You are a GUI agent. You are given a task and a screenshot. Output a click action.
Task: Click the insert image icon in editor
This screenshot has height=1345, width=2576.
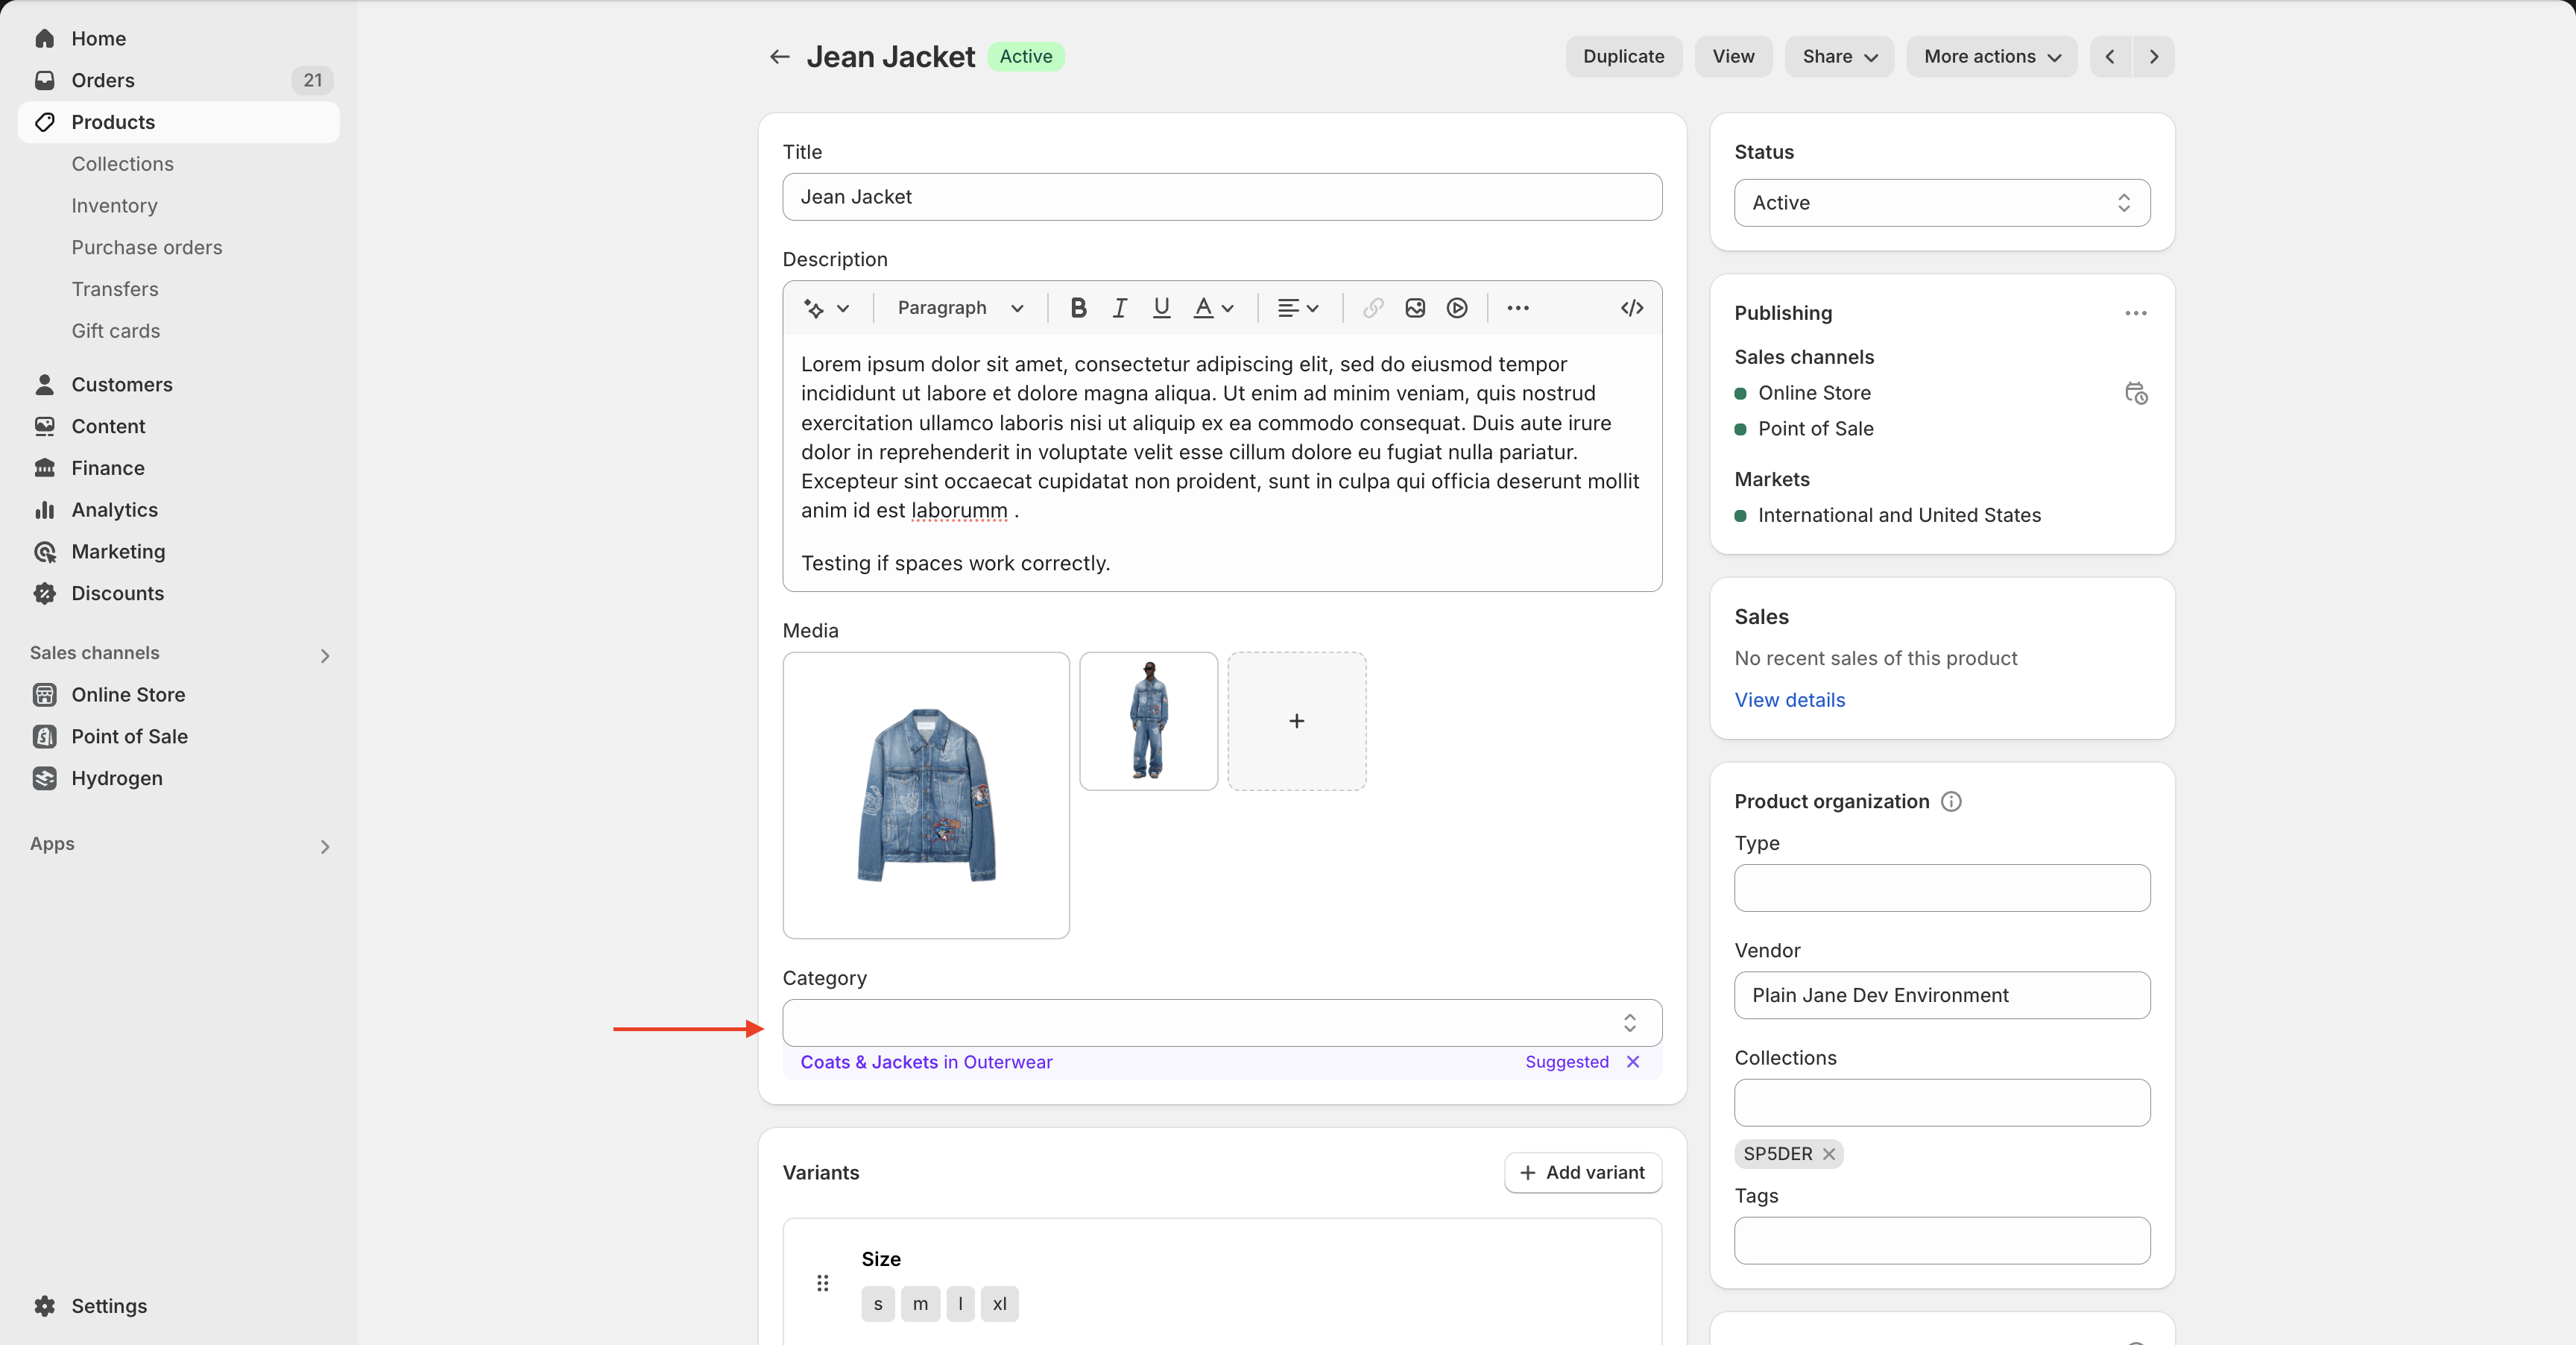click(x=1415, y=308)
